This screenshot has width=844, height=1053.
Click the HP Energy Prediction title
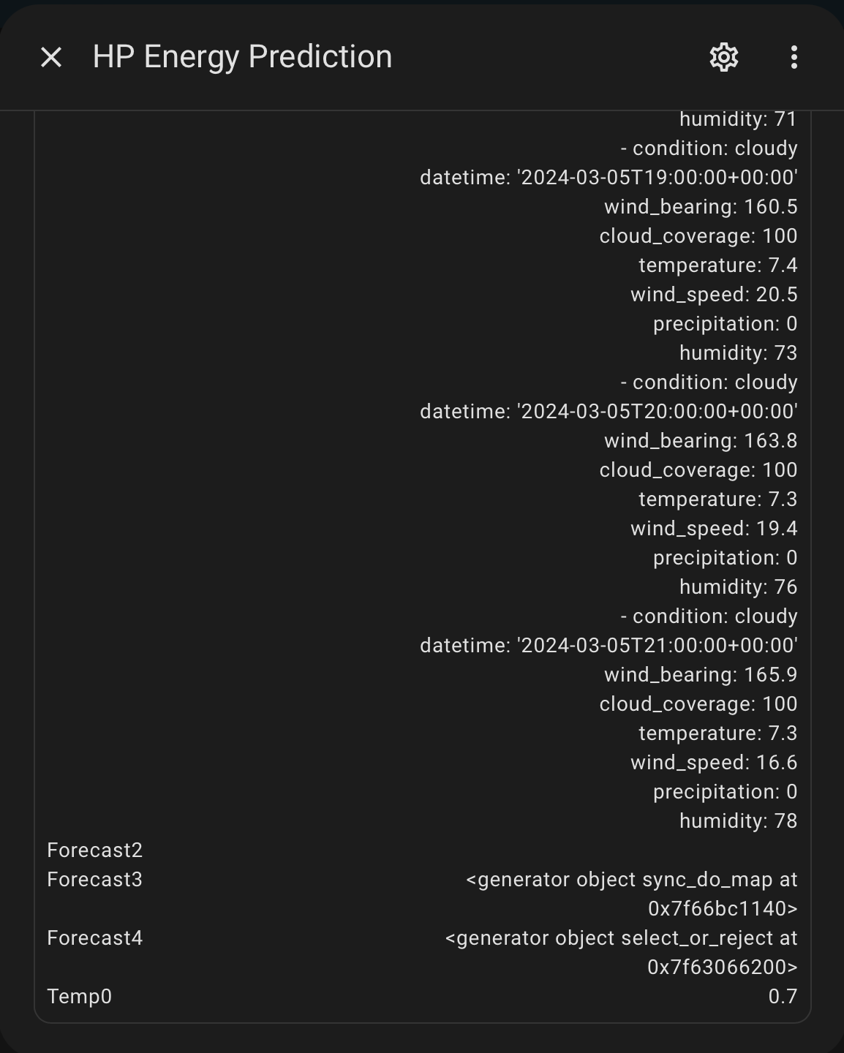(x=242, y=57)
